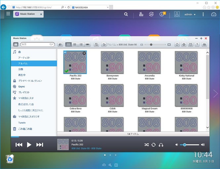The width and height of the screenshot is (220, 169).
Task: Close the Music Station taskbar tab
Action: (41, 14)
